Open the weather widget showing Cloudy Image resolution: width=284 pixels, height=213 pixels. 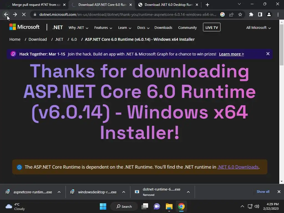(x=15, y=207)
